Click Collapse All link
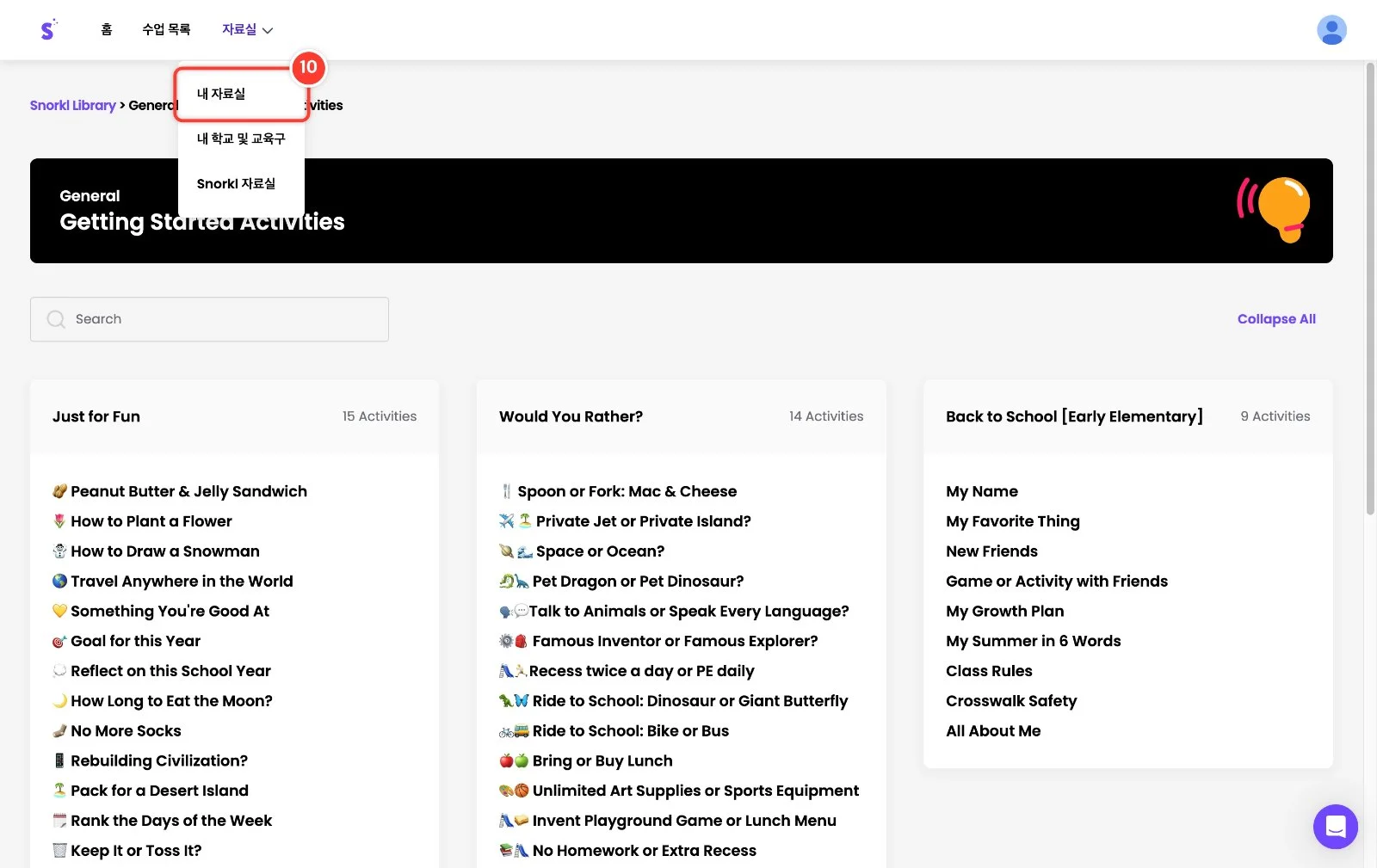The width and height of the screenshot is (1377, 868). 1276,318
